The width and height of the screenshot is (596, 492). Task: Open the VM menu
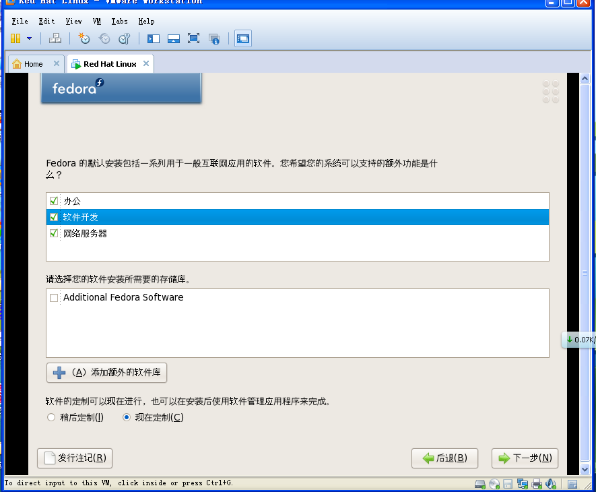click(96, 21)
